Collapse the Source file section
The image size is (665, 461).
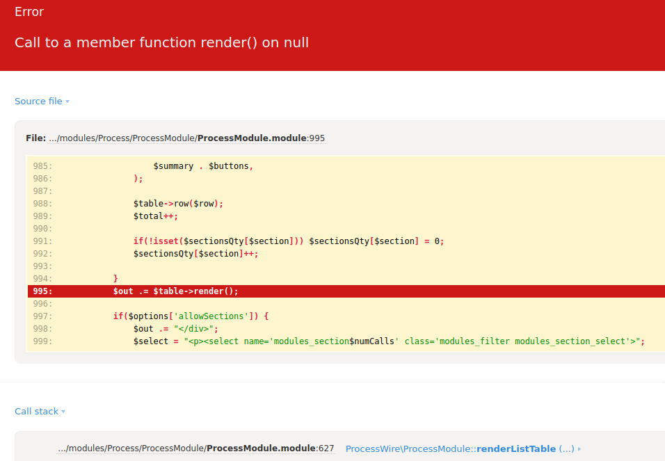click(42, 102)
